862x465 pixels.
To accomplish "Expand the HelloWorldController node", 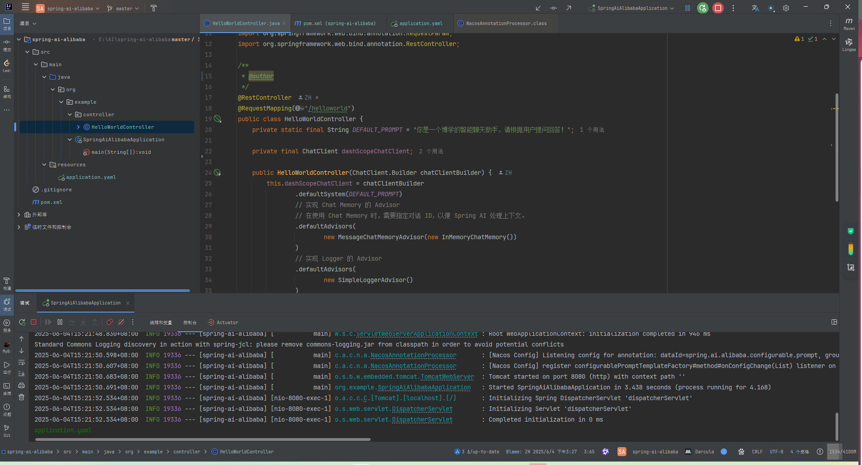I will (x=78, y=127).
